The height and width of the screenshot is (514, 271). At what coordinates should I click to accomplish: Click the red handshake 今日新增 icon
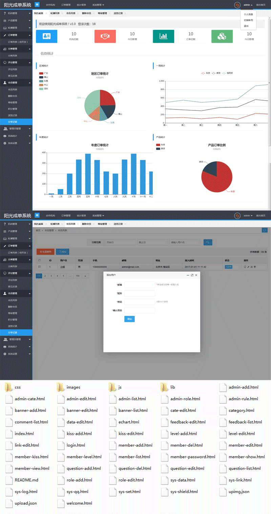click(x=105, y=36)
